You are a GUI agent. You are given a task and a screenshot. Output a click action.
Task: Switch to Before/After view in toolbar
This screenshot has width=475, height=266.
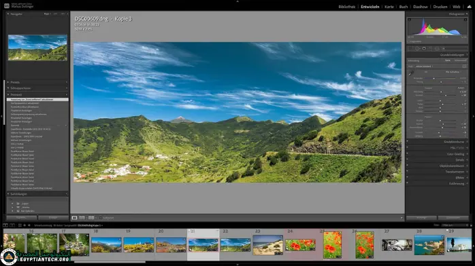91,218
